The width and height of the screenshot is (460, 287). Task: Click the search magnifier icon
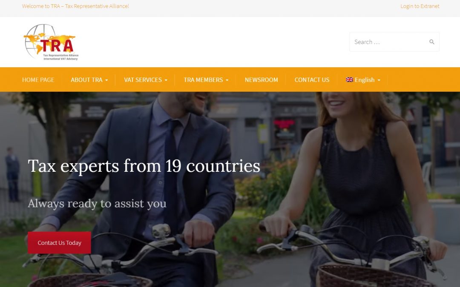click(x=431, y=42)
